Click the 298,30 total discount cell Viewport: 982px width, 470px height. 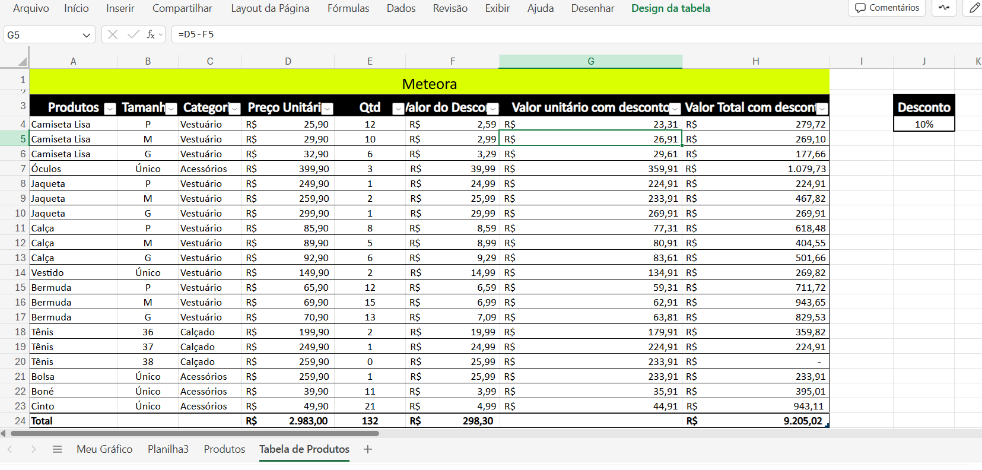[x=452, y=421]
